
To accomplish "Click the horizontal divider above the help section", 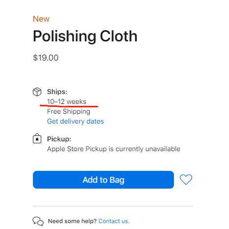I will tap(113, 206).
